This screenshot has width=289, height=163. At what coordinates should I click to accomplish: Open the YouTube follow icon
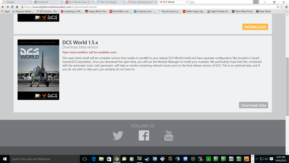[x=169, y=135]
